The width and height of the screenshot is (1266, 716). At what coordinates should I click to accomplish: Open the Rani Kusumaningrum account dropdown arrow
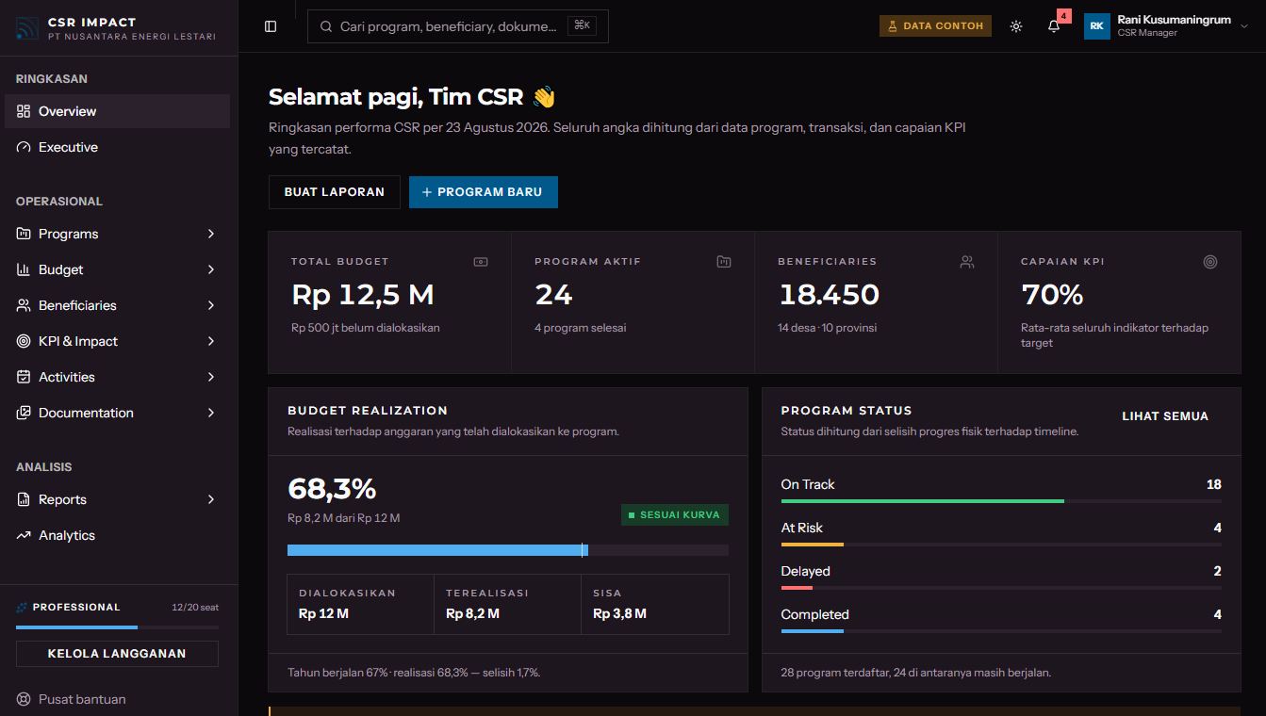(x=1244, y=26)
